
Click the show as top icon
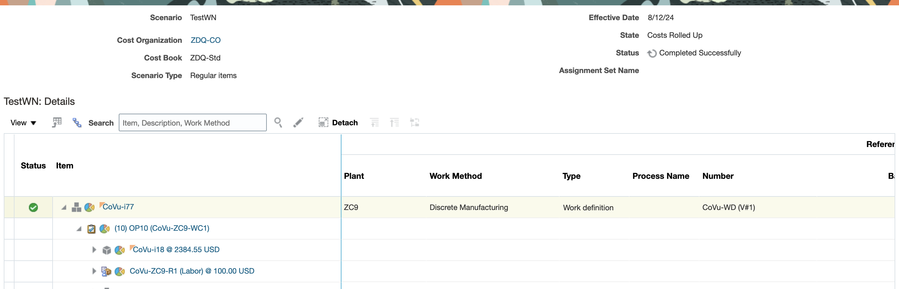(414, 122)
